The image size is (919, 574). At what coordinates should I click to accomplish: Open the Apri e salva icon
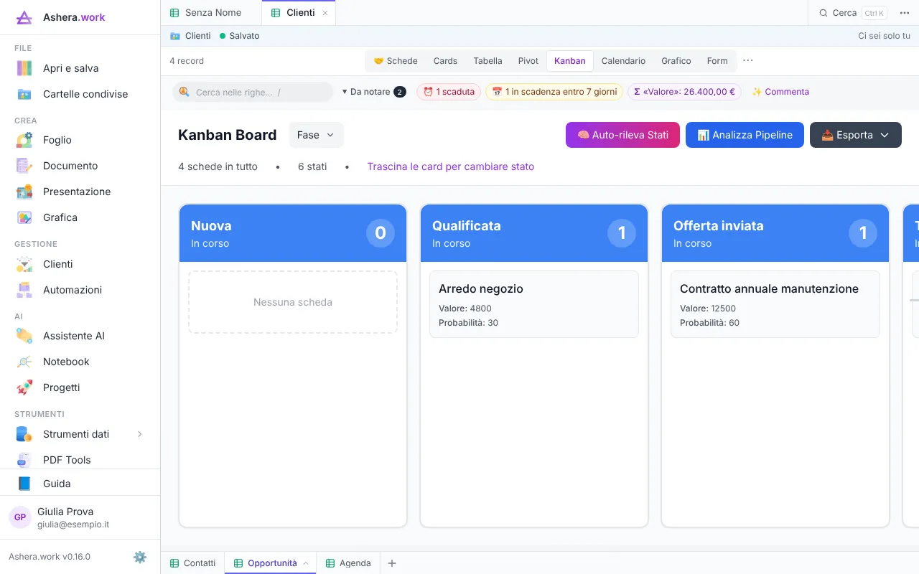(x=24, y=68)
